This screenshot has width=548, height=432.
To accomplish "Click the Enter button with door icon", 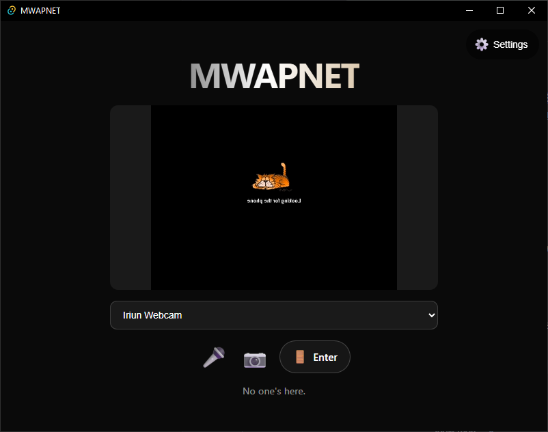I will click(315, 357).
